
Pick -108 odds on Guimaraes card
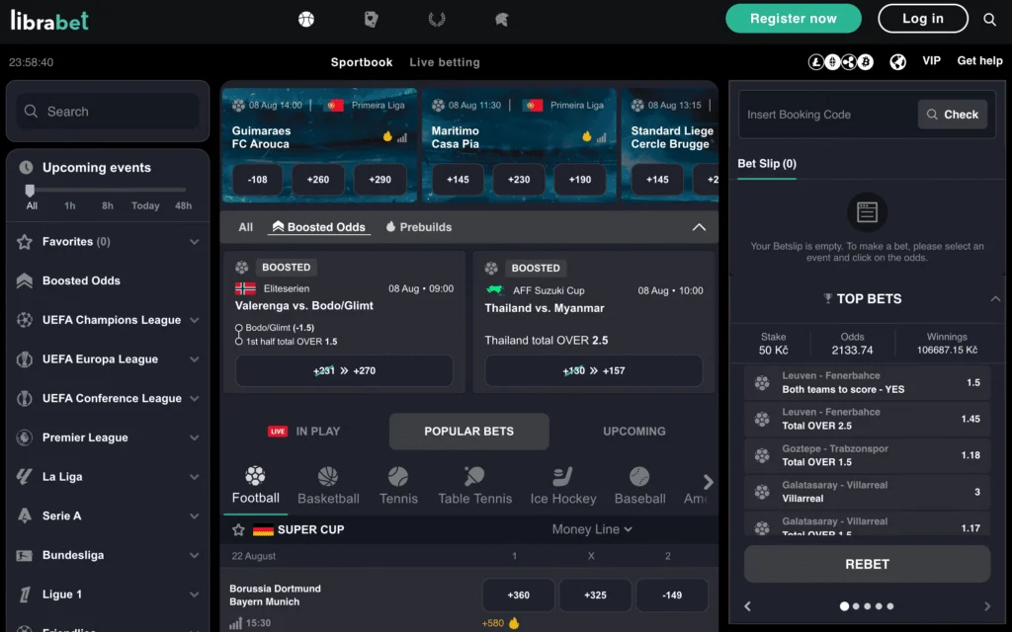258,180
